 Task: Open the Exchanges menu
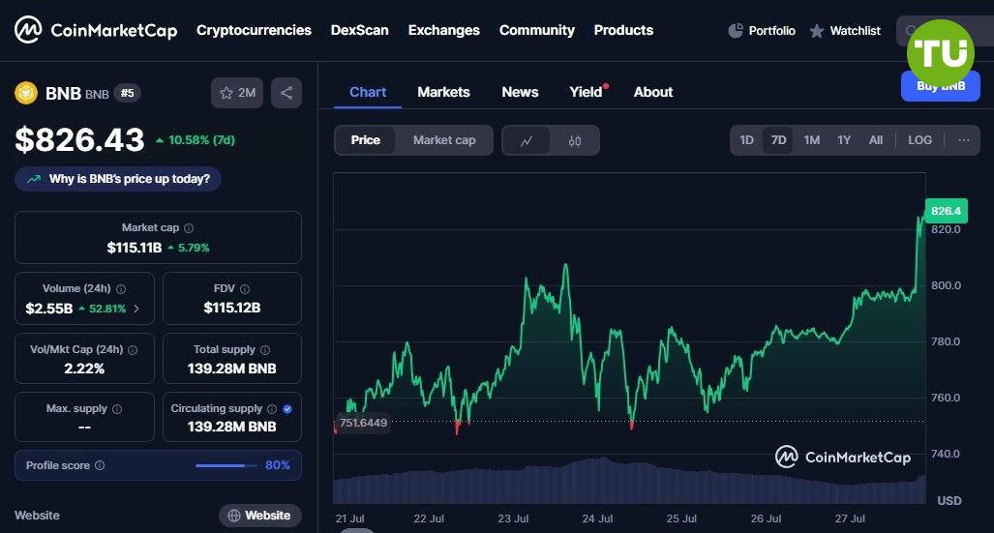point(443,30)
